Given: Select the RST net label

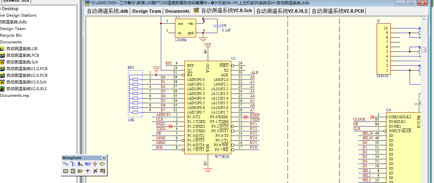Looking at the screenshot, I should pos(169,63).
